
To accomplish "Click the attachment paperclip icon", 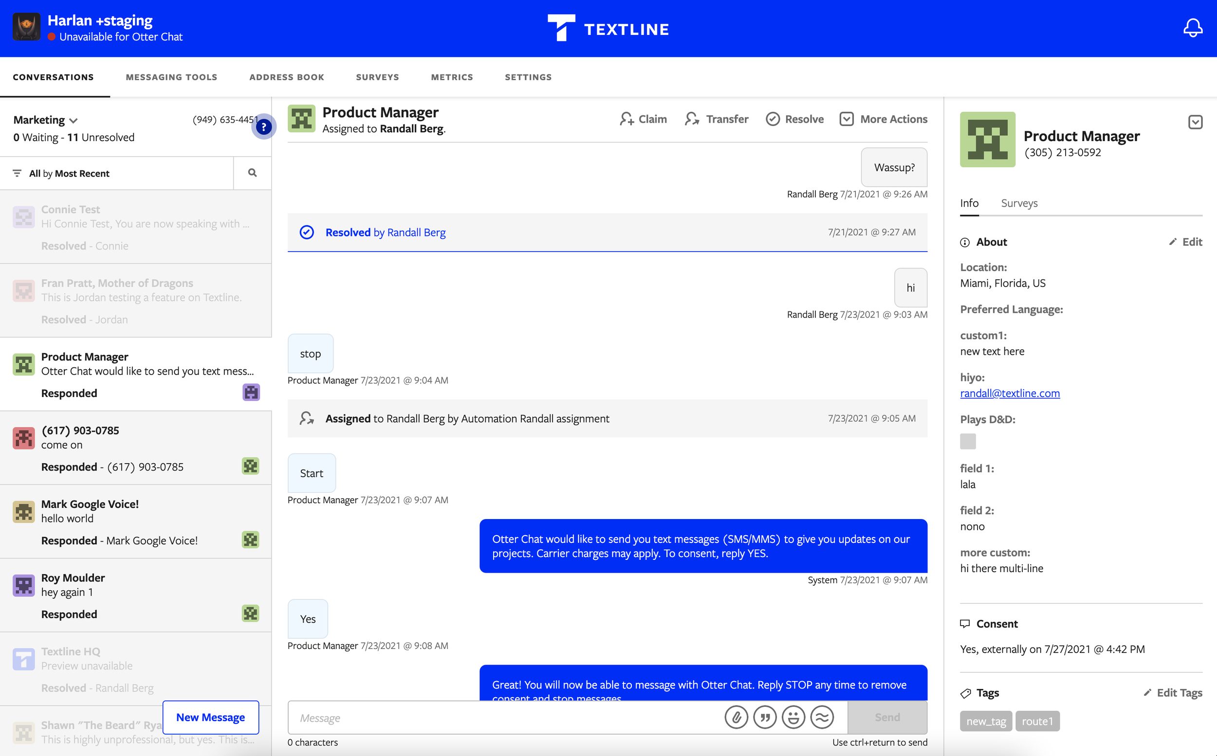I will tap(736, 718).
